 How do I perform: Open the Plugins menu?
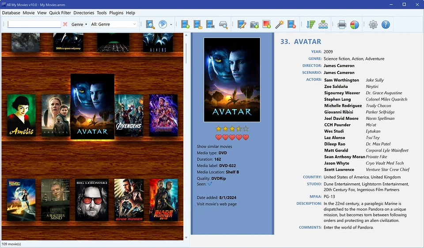click(116, 13)
